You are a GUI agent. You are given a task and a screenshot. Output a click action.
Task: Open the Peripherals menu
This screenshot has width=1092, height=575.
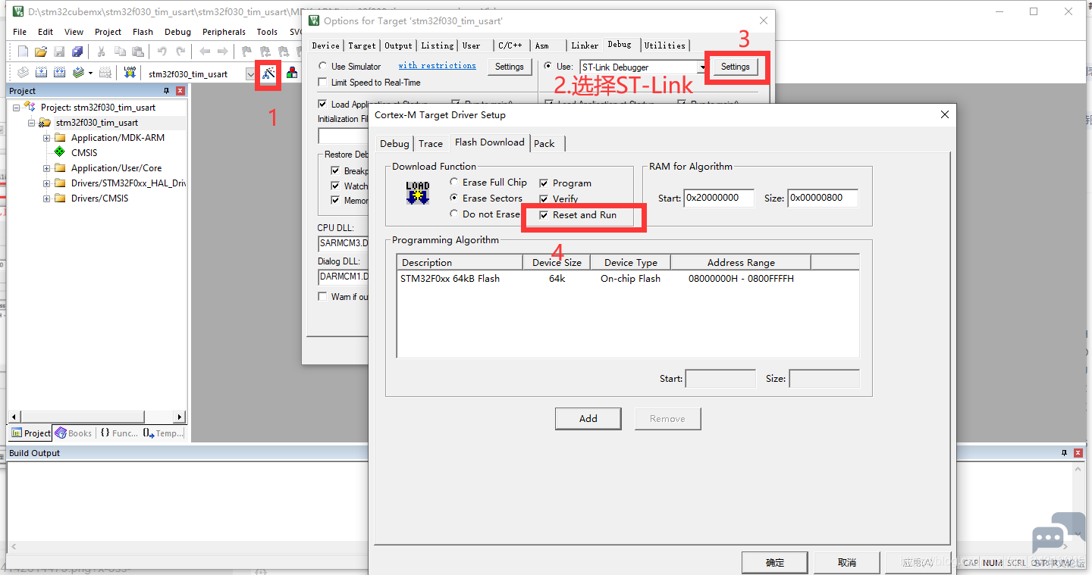(x=224, y=32)
